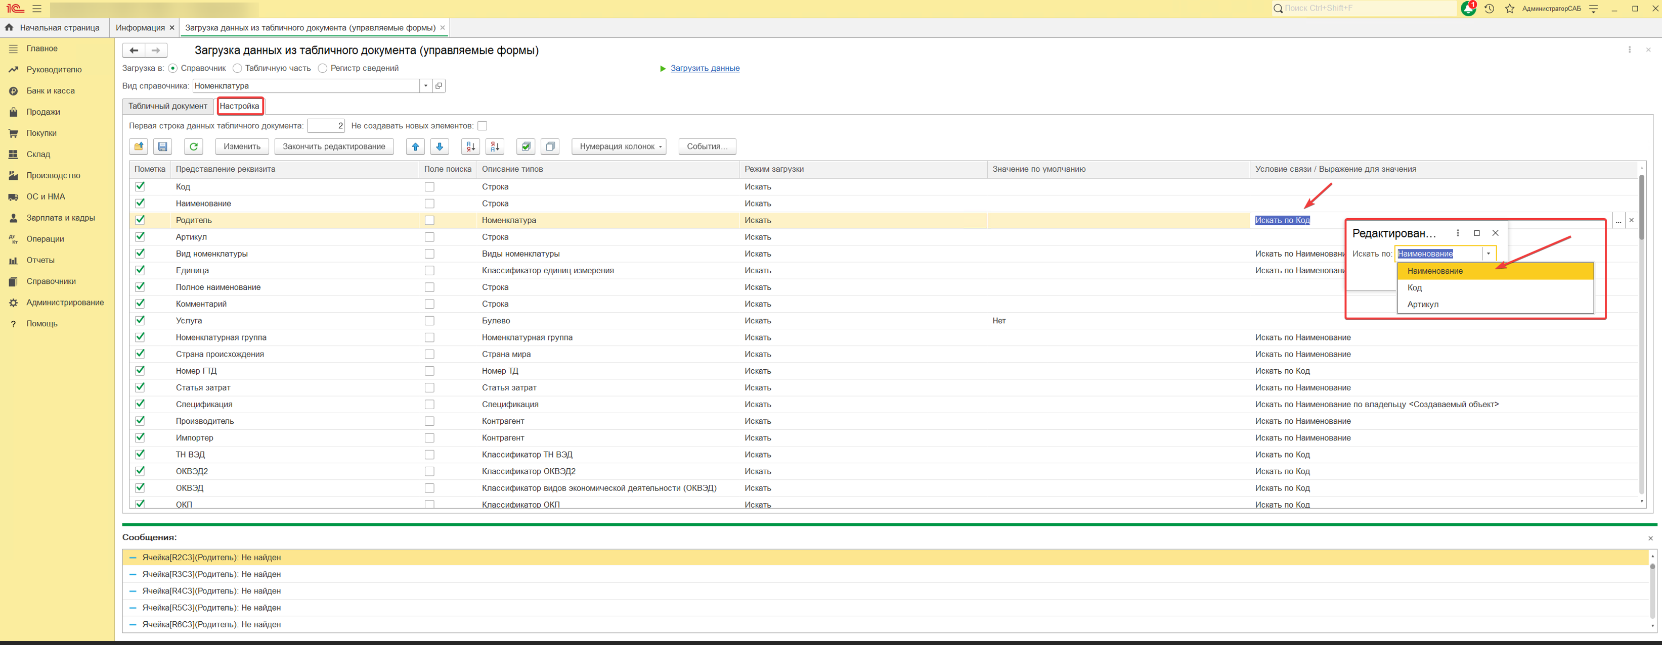Image resolution: width=1662 pixels, height=645 pixels.
Task: Collapse the Искать по dropdown arrow
Action: point(1489,254)
